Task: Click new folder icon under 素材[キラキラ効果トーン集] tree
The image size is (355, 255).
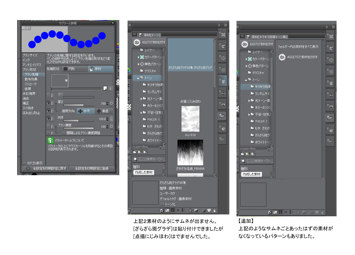Action: [243, 154]
